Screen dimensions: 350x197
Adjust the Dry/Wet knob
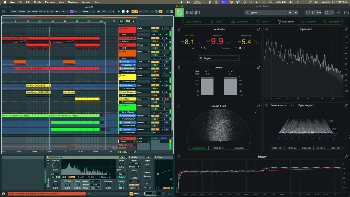click(x=122, y=185)
